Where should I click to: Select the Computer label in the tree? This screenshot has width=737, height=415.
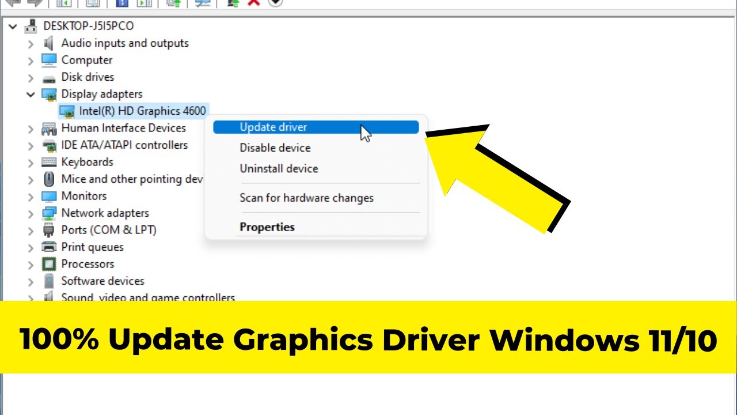coord(87,60)
